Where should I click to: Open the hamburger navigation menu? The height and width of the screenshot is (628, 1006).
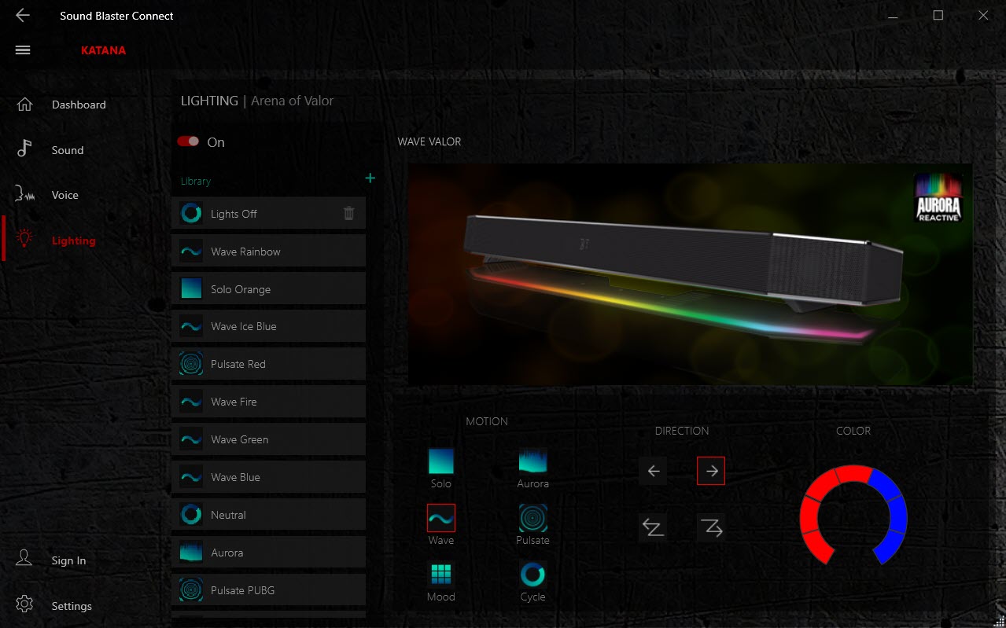coord(23,50)
